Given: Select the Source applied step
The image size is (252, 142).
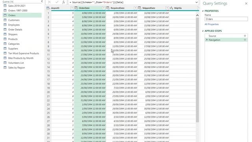Looking at the screenshot, I should [x=226, y=36].
